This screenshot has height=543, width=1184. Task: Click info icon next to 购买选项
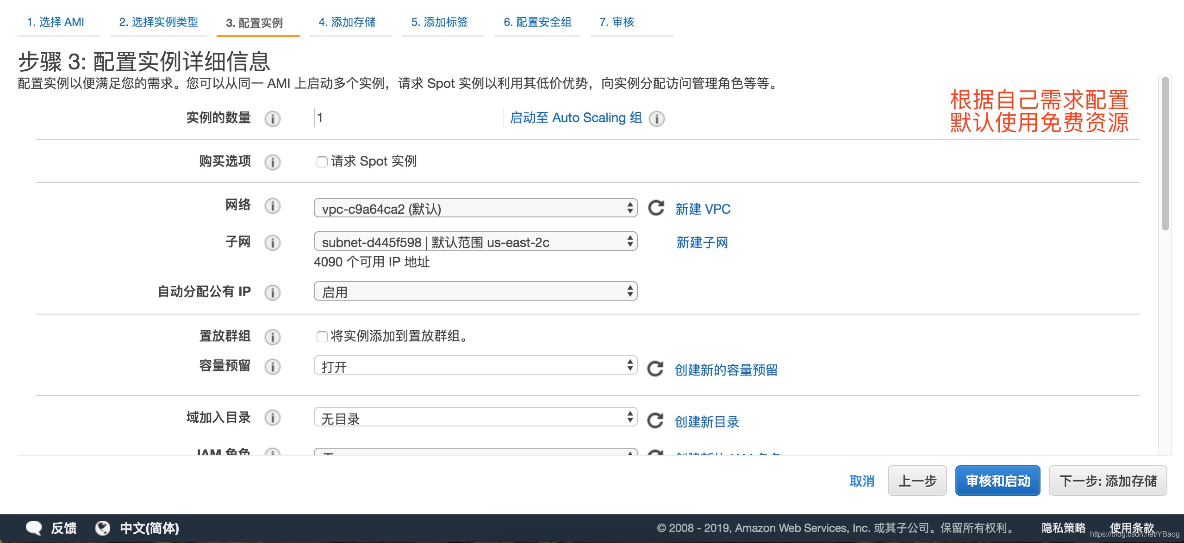pos(273,162)
